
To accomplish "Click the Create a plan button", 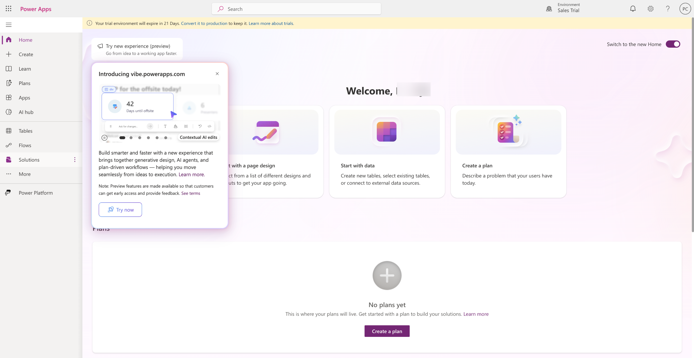I will point(387,331).
